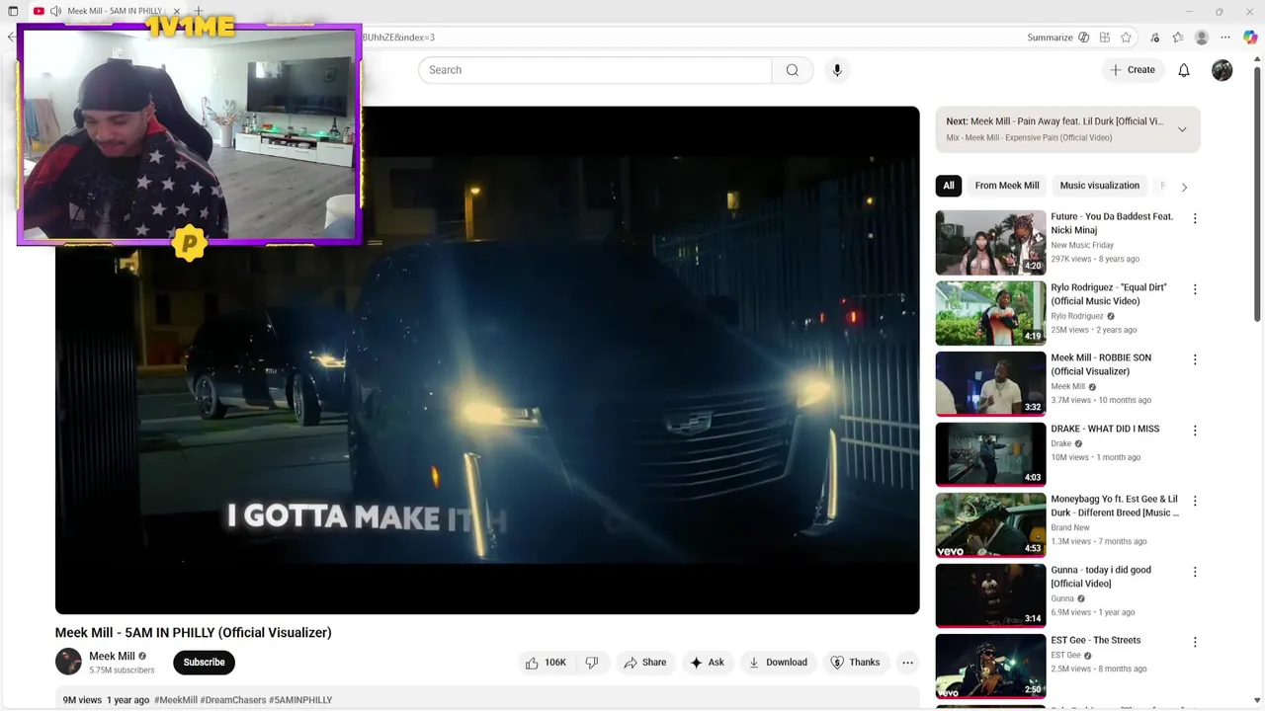Screen dimensions: 1265x711
Task: Select the From Meek Mill chip
Action: [1007, 186]
